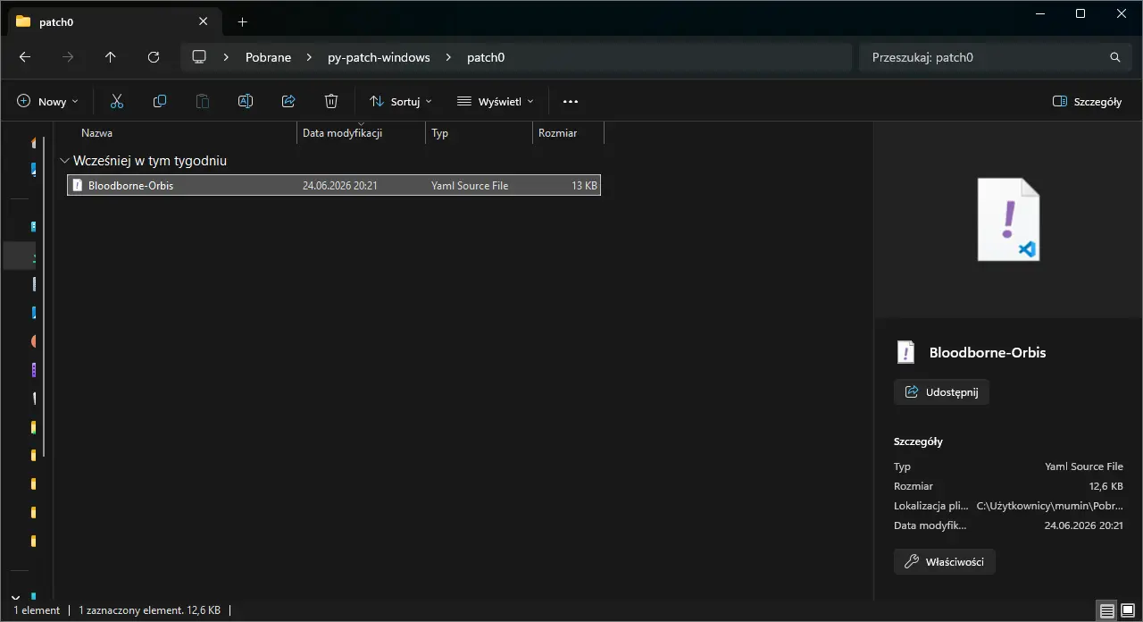Navigate up one folder level

pos(111,57)
